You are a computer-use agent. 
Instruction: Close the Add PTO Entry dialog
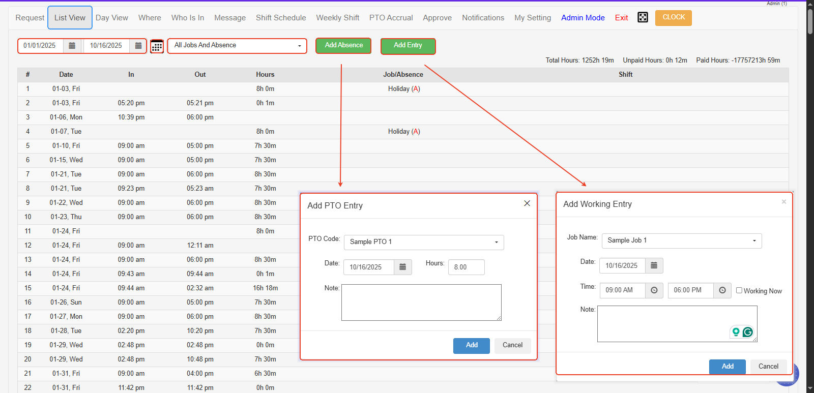[527, 203]
